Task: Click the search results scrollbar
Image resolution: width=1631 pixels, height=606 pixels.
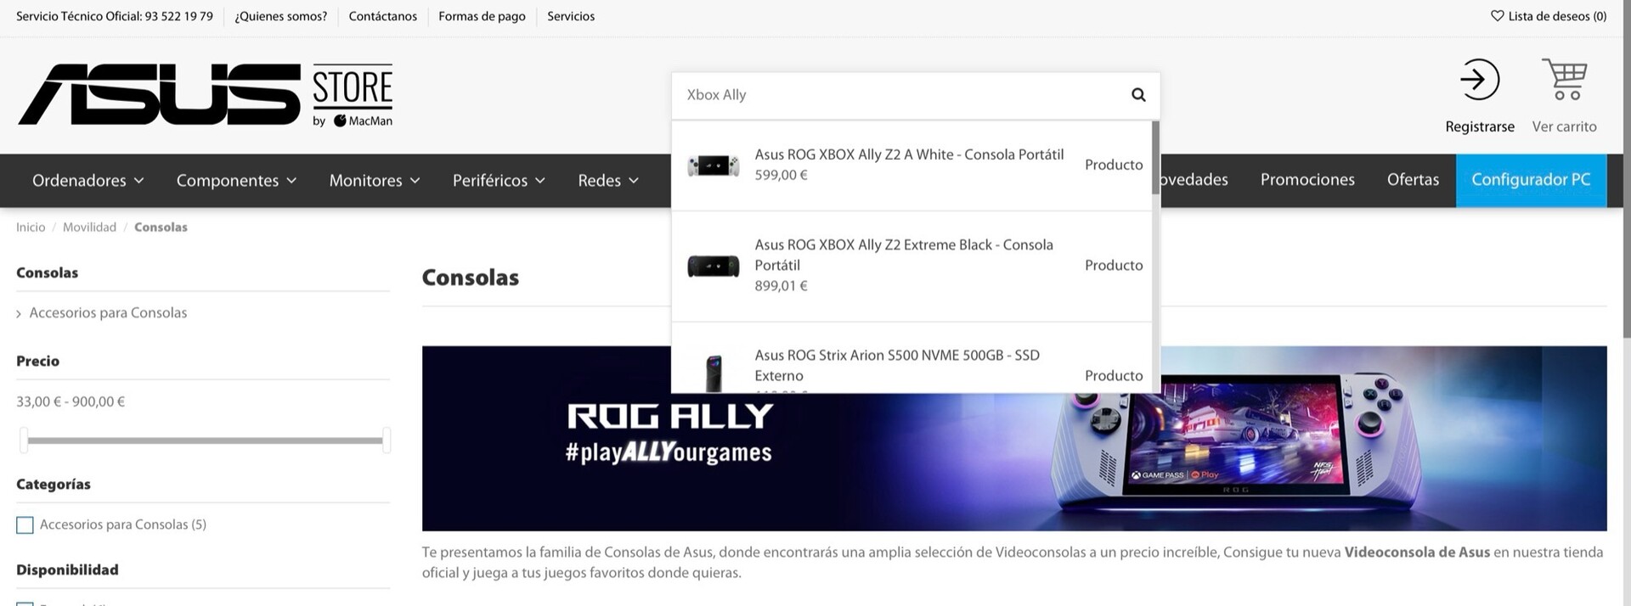Action: tap(1155, 158)
